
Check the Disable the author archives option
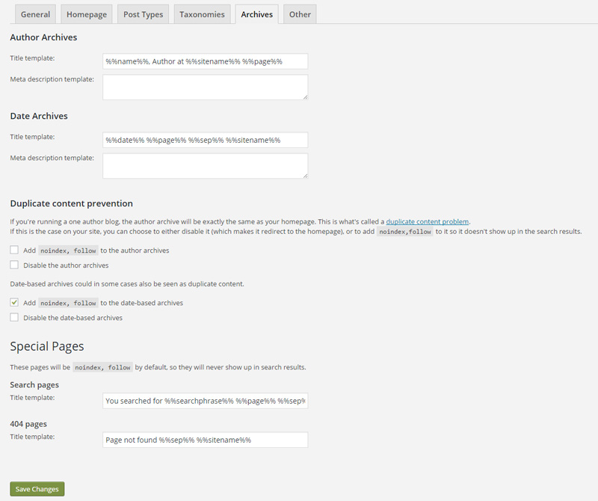click(x=13, y=265)
